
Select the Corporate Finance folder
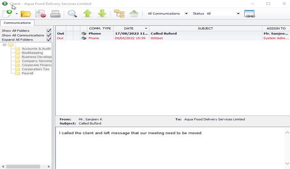37,65
